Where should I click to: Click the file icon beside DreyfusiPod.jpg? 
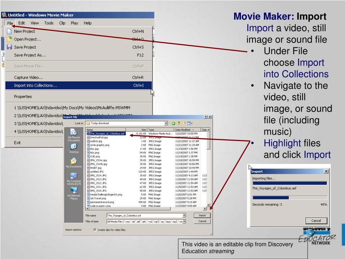(x=88, y=138)
